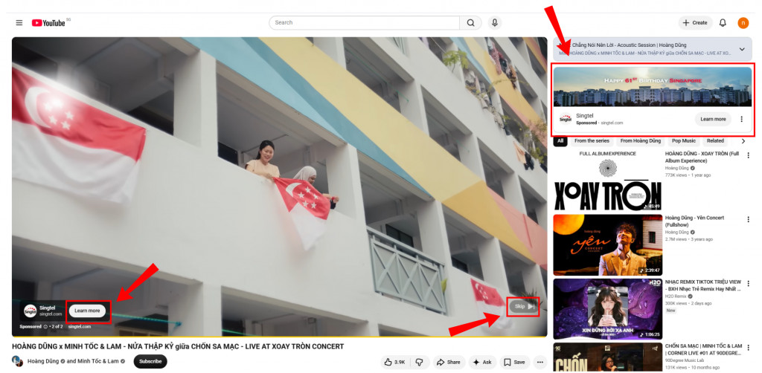This screenshot has width=762, height=373.
Task: Open Hoàng Dũng channel avatar
Action: [x=17, y=361]
